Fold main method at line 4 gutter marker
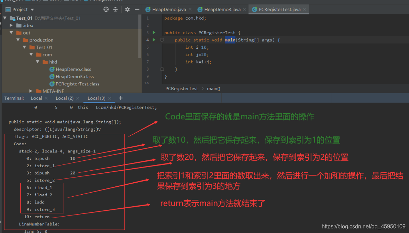 (x=162, y=40)
